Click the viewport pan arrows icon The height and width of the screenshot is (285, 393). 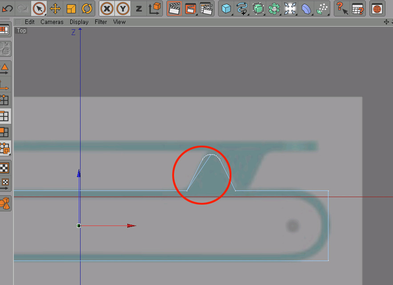pyautogui.click(x=386, y=22)
